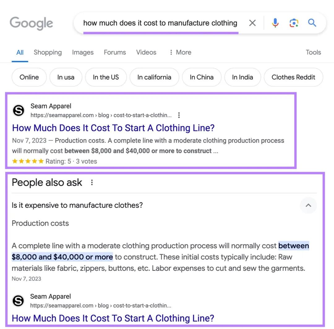Select the 'In China' filter chip
Screen dimensions: 334x329
[202, 77]
